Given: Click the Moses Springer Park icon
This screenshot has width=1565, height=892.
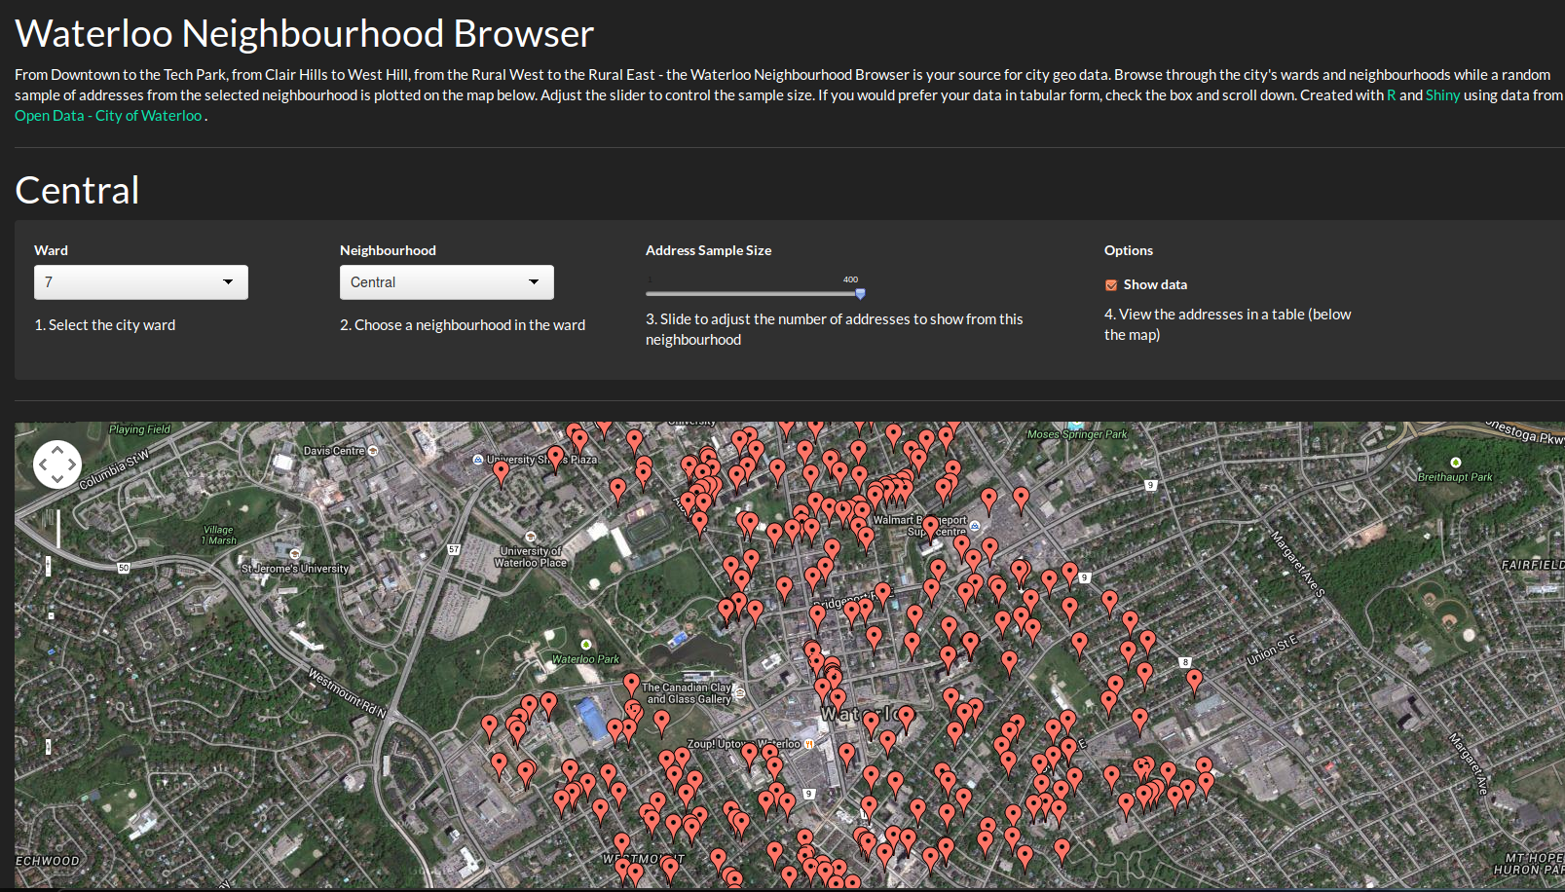Looking at the screenshot, I should [1076, 426].
